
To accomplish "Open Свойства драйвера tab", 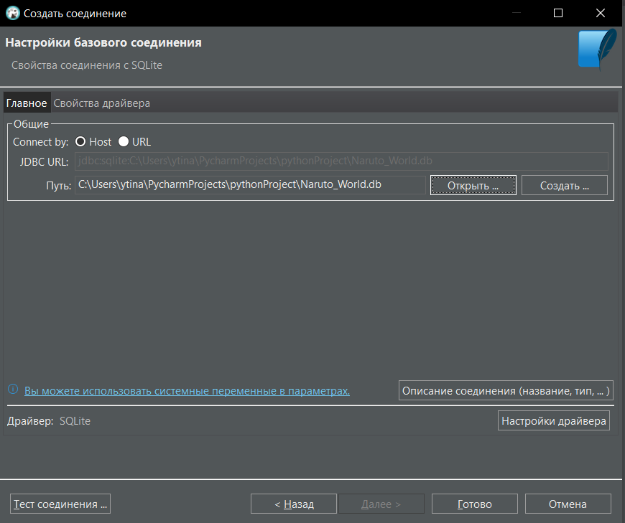I will (x=101, y=103).
